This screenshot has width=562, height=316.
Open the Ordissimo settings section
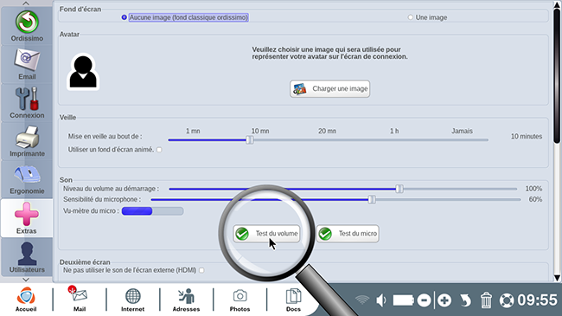coord(27,26)
